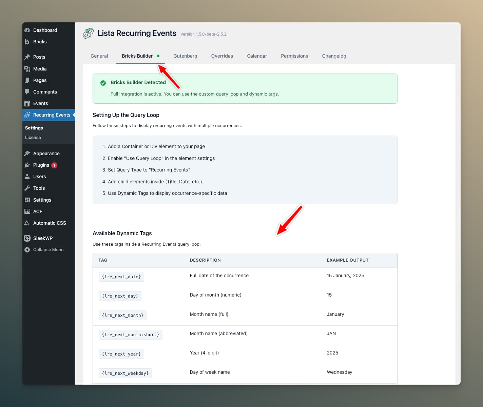Click the Events calendar icon

[27, 103]
